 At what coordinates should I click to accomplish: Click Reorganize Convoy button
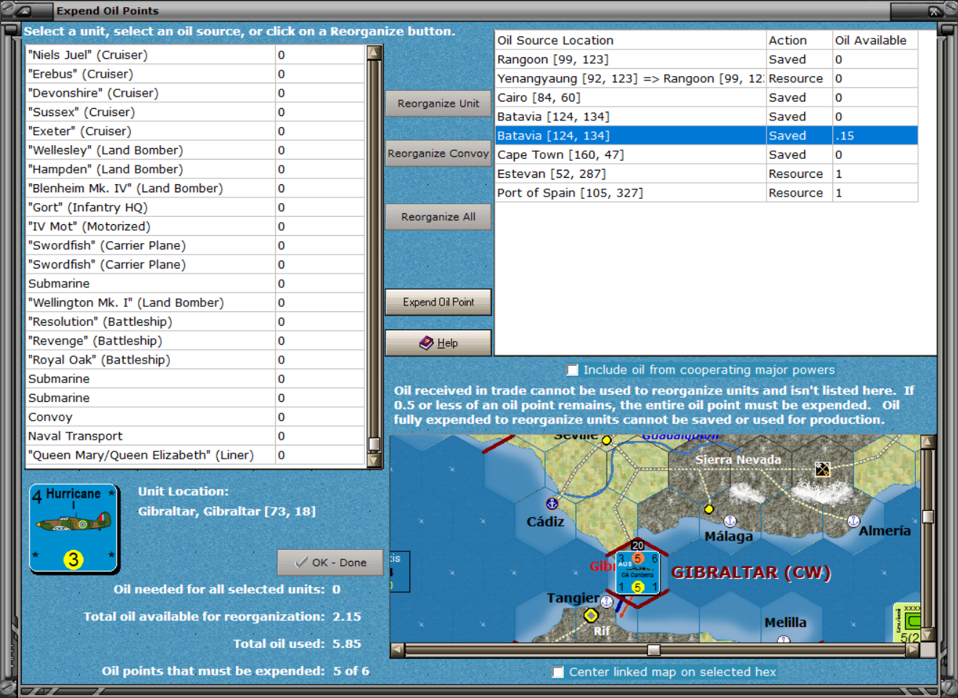438,154
